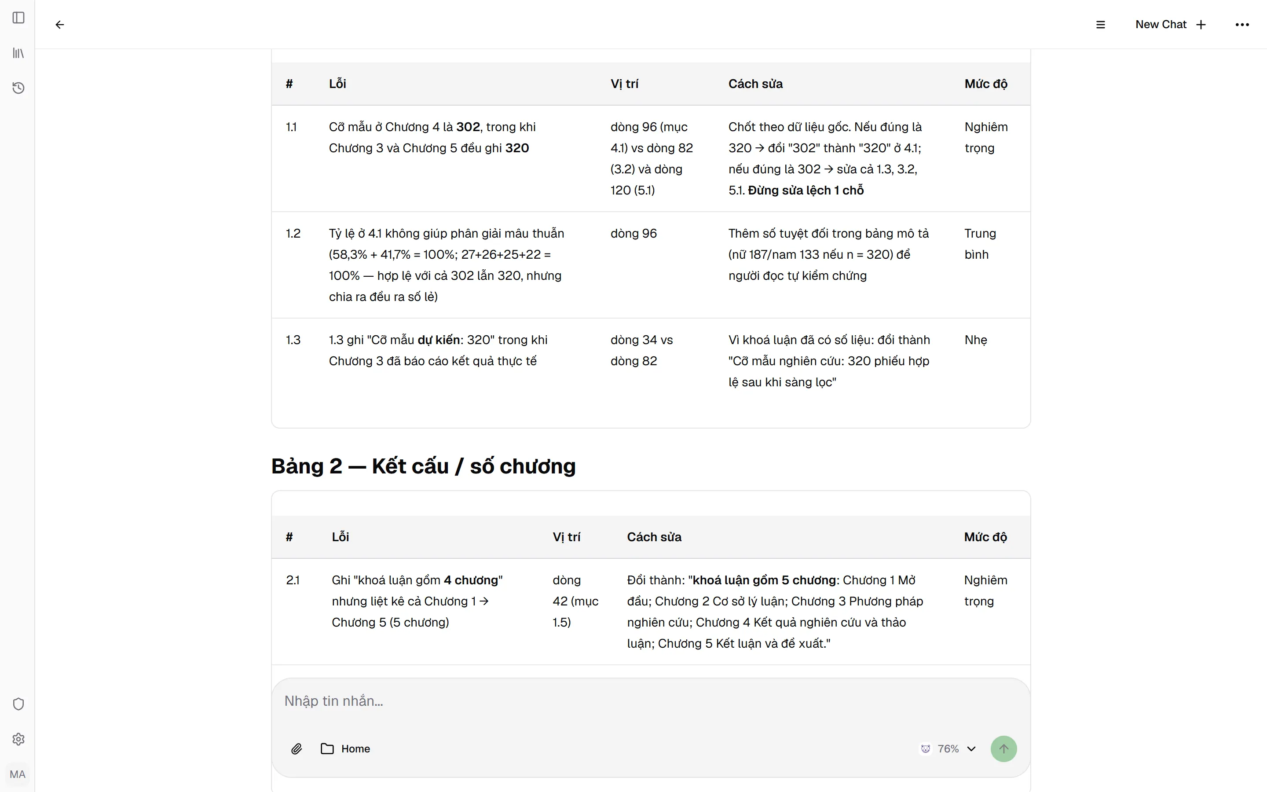Click the 'Mức độ' header in first table
Screen dimensions: 1267x792
pos(986,84)
